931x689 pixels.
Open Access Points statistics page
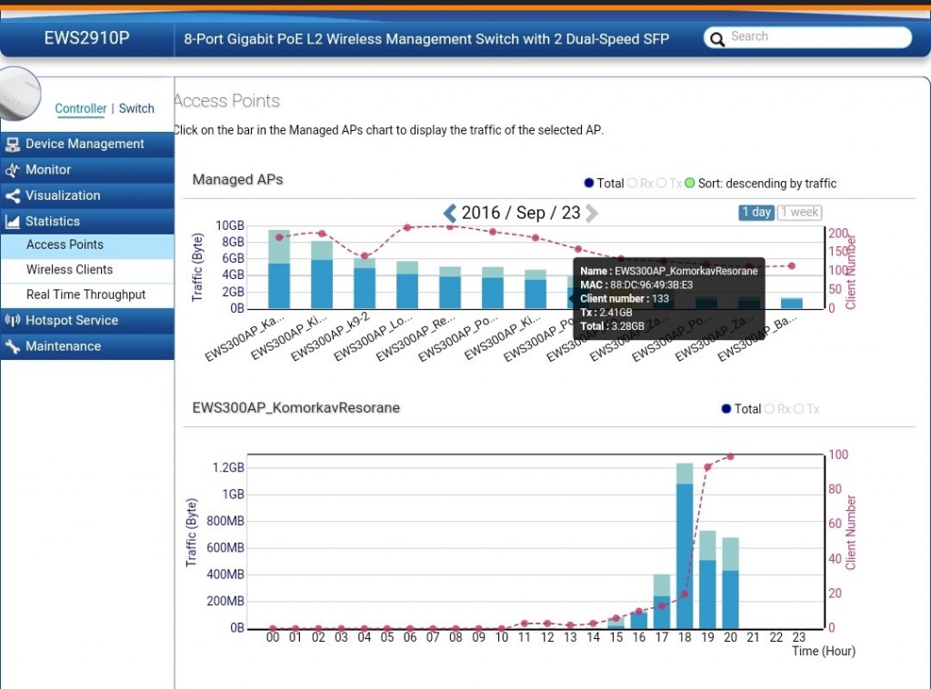point(86,245)
